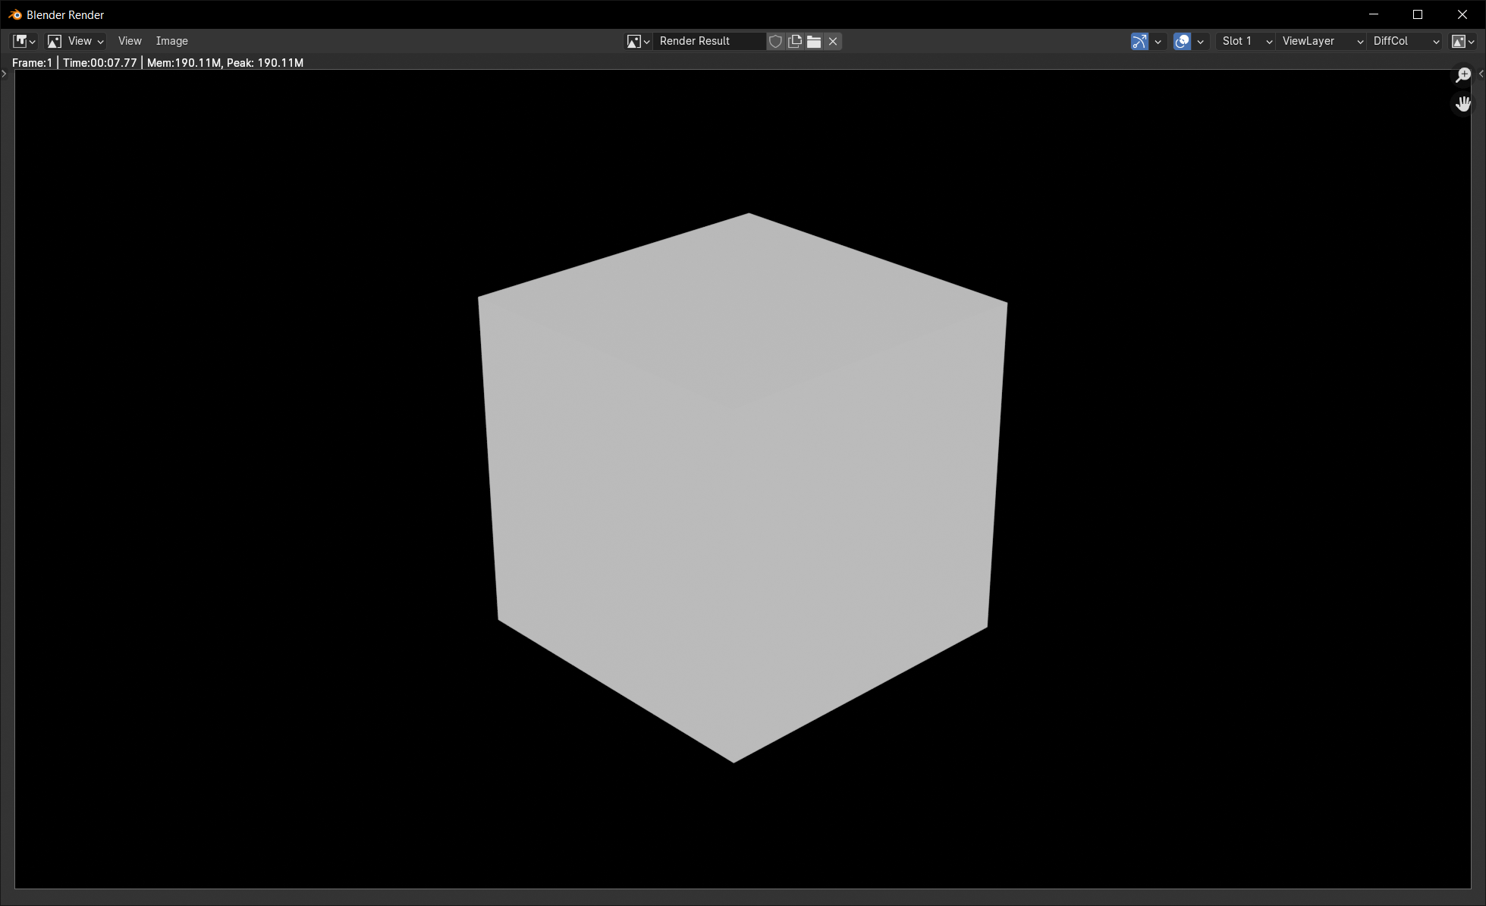
Task: Unlink the Render Result image
Action: coord(833,41)
